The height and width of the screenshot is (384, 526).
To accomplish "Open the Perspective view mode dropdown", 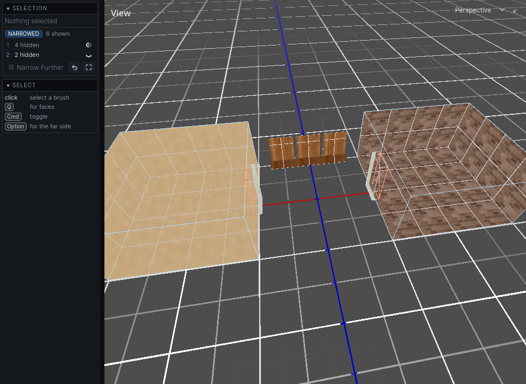I will (479, 10).
